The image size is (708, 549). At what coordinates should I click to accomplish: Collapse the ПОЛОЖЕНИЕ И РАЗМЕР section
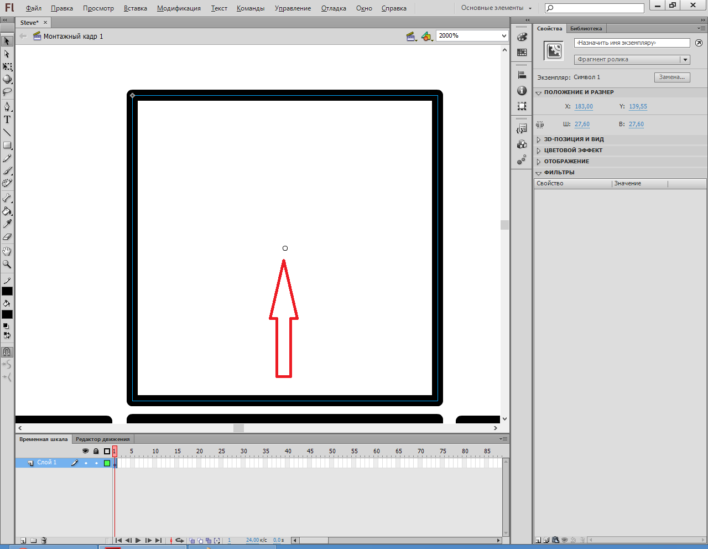(x=539, y=93)
